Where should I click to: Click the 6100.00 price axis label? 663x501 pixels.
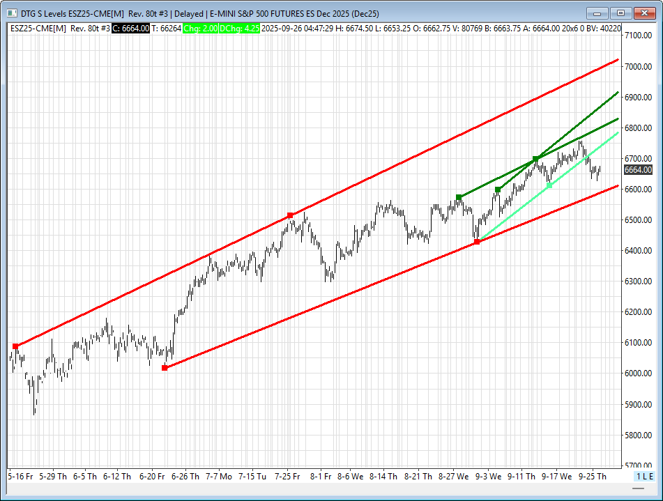(x=638, y=342)
